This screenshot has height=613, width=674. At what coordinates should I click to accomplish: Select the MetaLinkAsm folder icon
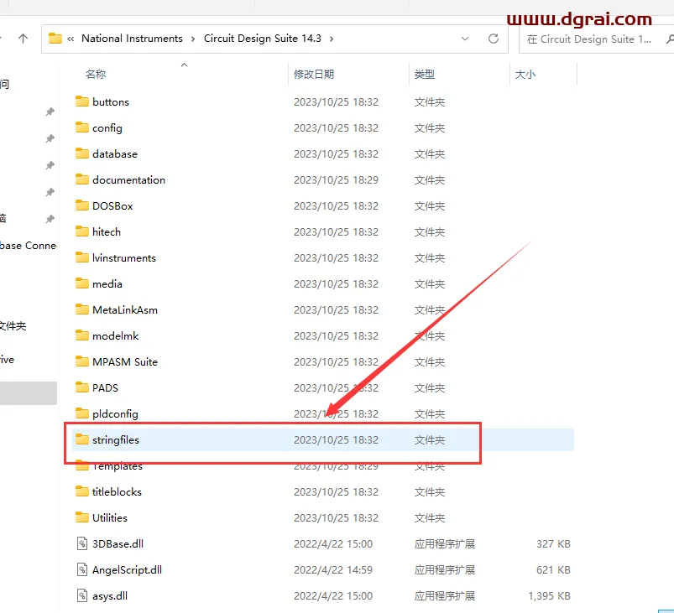[81, 309]
